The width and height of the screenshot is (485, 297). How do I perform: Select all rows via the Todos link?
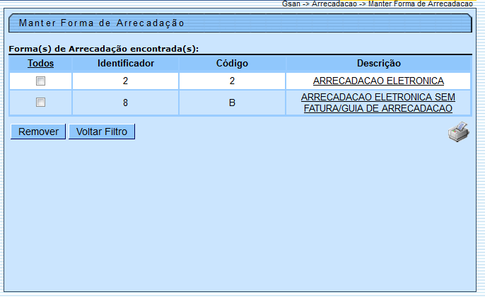[40, 63]
